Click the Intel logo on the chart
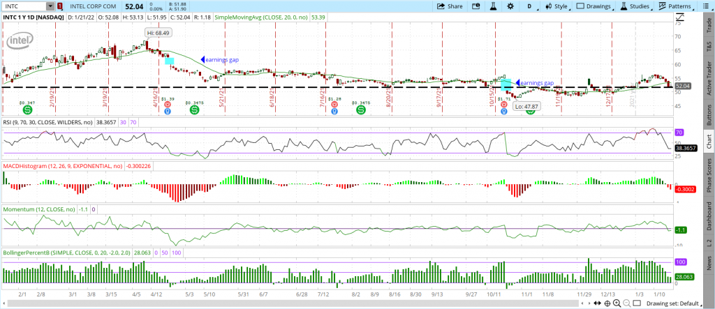This screenshot has height=309, width=715. [20, 41]
